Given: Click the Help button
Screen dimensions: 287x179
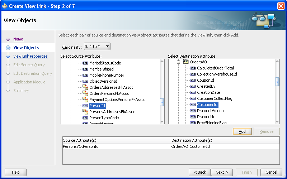Looking at the screenshot, I should click(x=15, y=172).
